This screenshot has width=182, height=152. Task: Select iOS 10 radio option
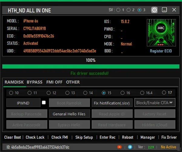click(x=11, y=93)
